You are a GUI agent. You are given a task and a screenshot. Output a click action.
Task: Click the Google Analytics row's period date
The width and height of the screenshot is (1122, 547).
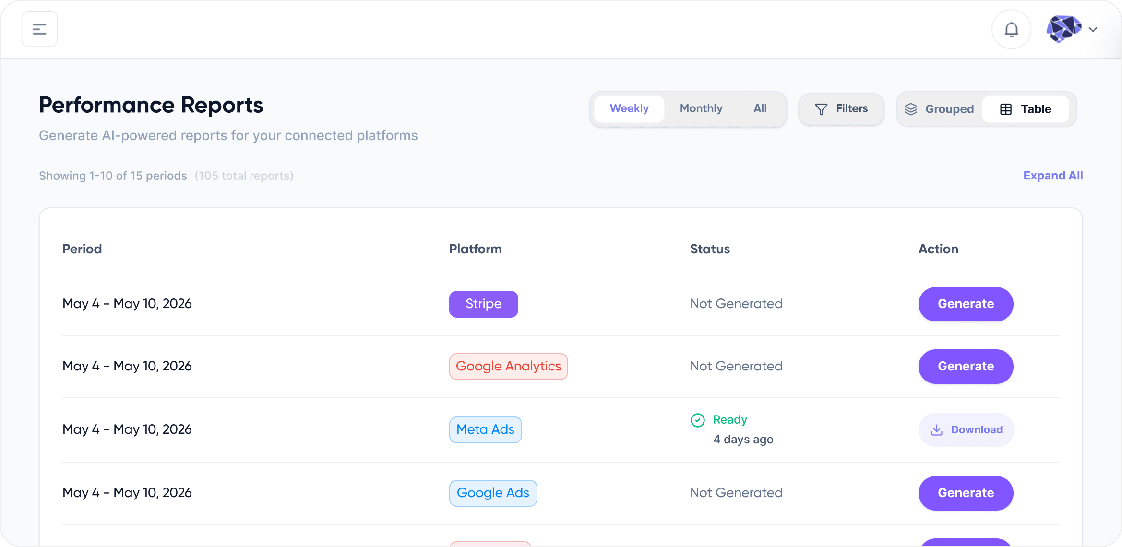[x=127, y=366]
